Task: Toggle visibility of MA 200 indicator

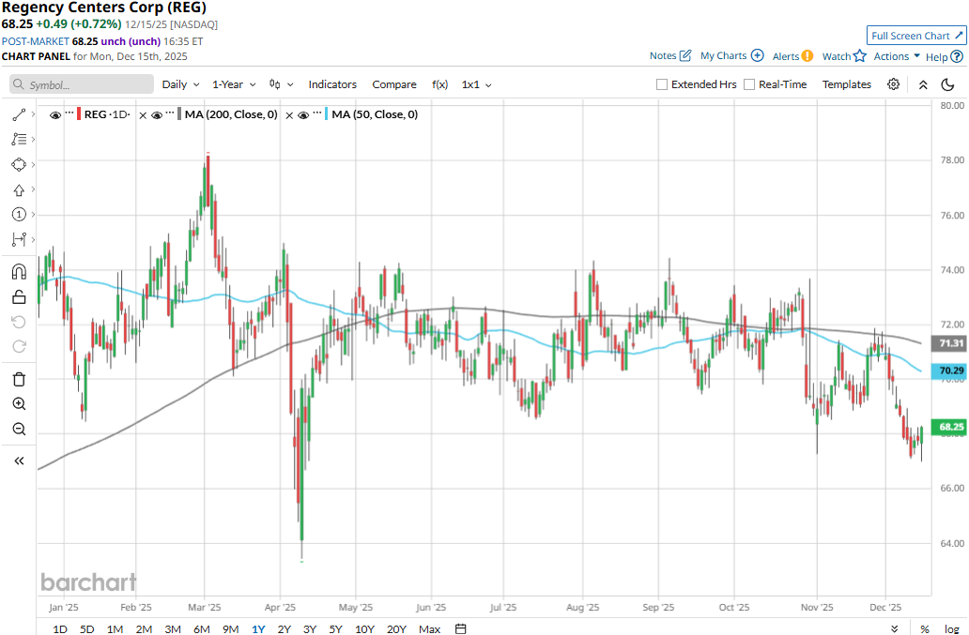Action: (x=157, y=114)
